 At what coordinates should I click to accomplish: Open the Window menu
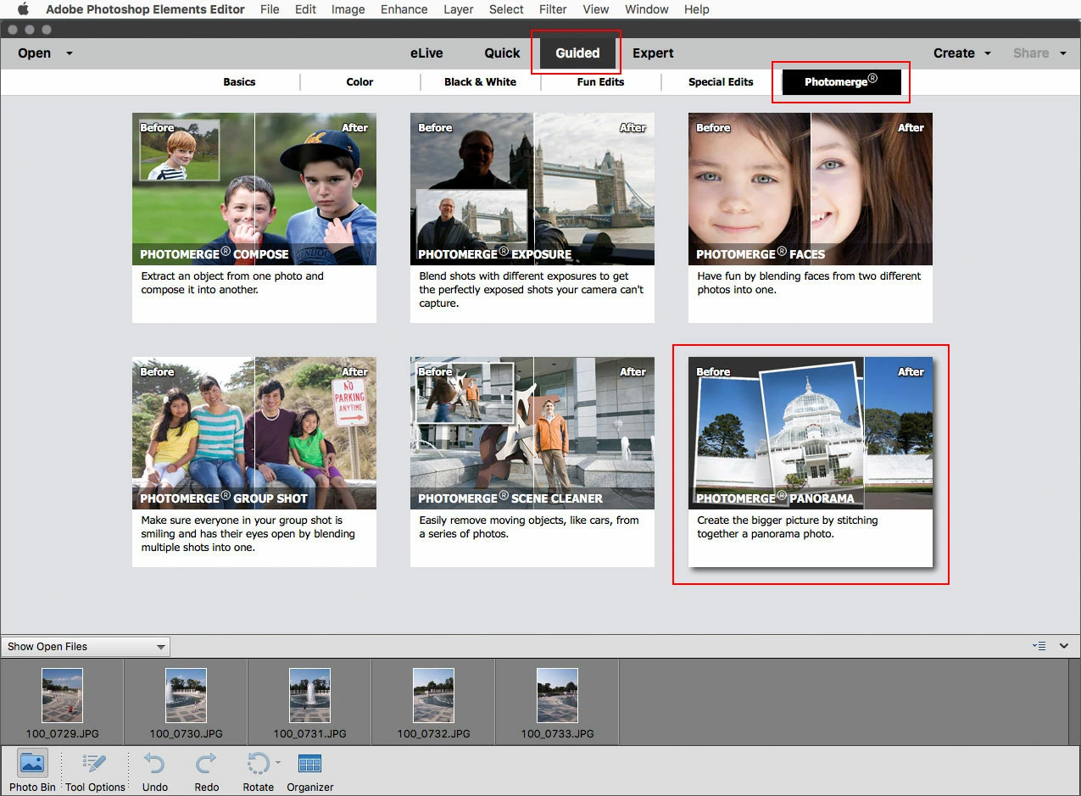[x=646, y=9]
